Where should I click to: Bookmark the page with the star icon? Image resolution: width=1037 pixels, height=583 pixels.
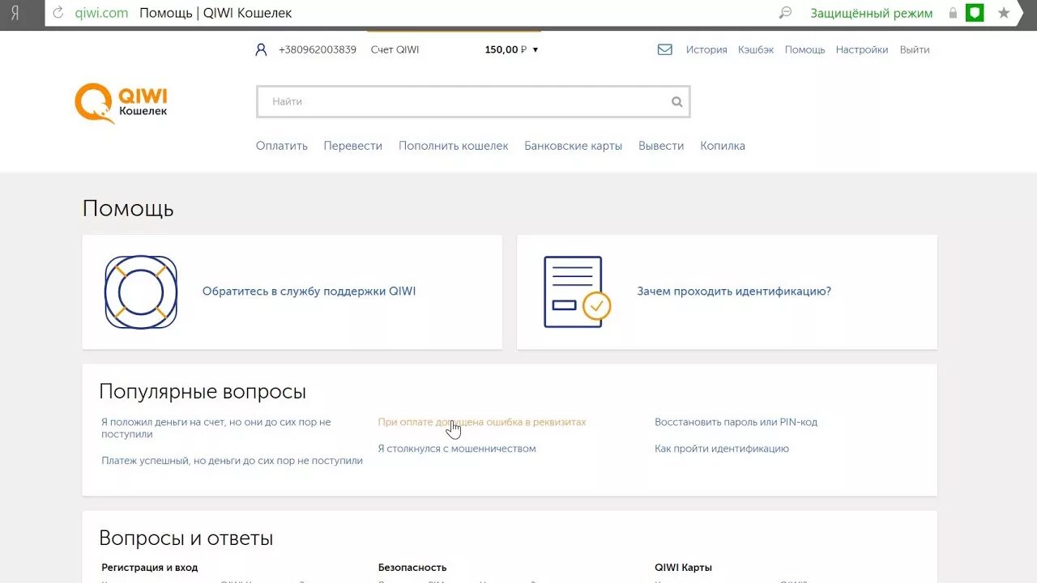coord(1004,13)
